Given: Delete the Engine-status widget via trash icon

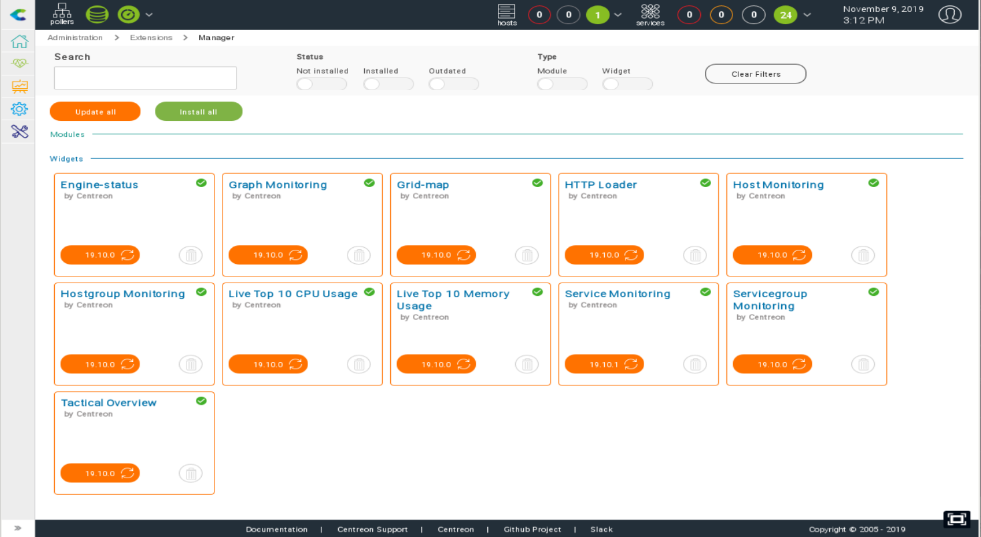Looking at the screenshot, I should click(x=190, y=255).
